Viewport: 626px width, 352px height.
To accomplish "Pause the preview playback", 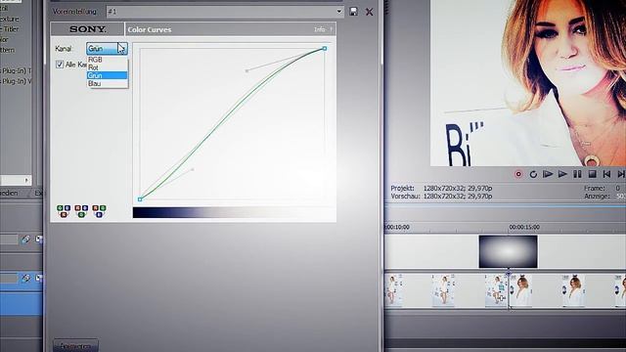I will tap(577, 174).
